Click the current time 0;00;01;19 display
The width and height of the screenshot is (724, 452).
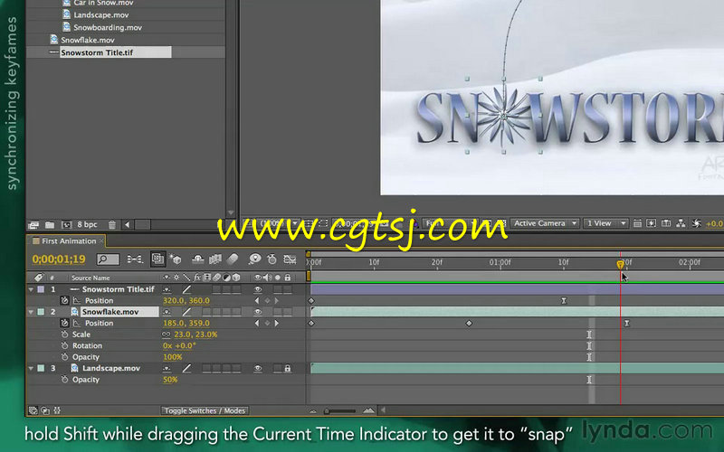[x=59, y=259]
